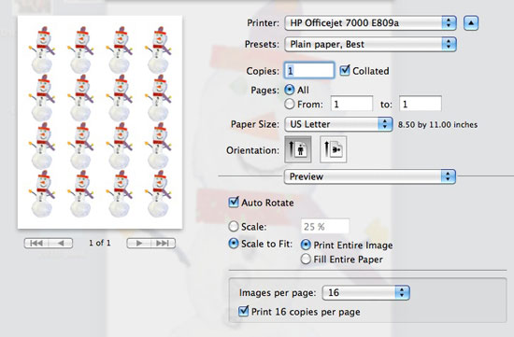Viewport: 514px width, 337px height.
Task: Collapse print dialog with blue triangle button
Action: click(x=471, y=23)
